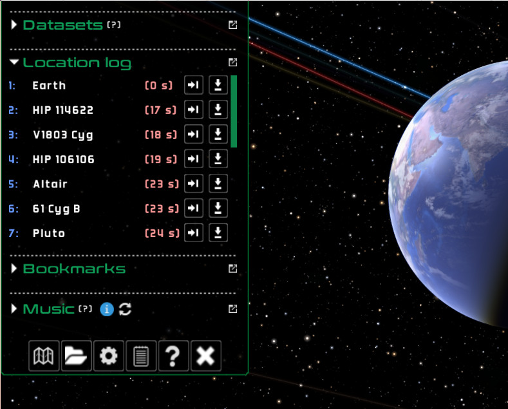Expand the Datasets section
Image resolution: width=508 pixels, height=409 pixels.
pos(14,24)
